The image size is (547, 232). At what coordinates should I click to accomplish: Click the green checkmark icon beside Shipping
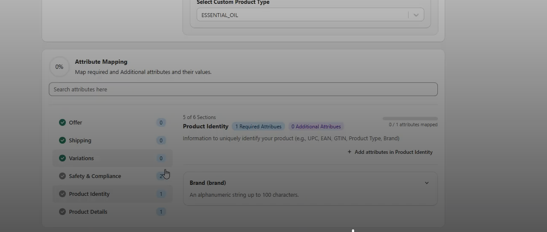[x=62, y=140]
